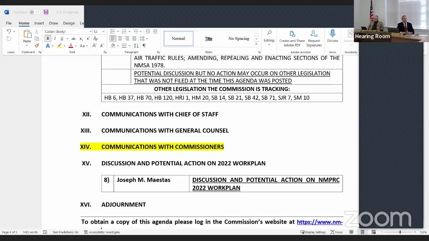Select Align Left paragraph alignment
This screenshot has height=241, width=429.
click(113, 38)
